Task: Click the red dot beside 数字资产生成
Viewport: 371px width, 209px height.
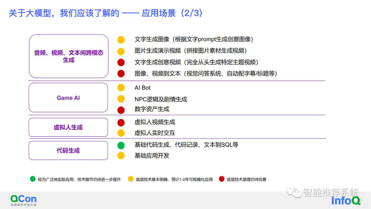Action: (x=121, y=110)
